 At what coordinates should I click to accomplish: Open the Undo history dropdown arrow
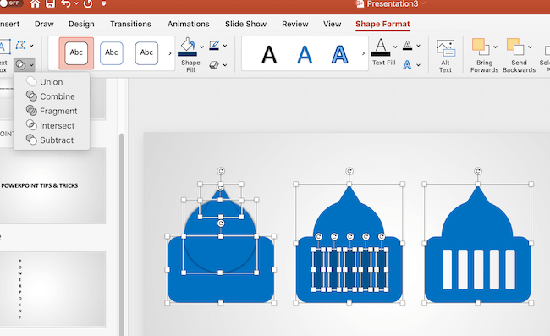76,4
